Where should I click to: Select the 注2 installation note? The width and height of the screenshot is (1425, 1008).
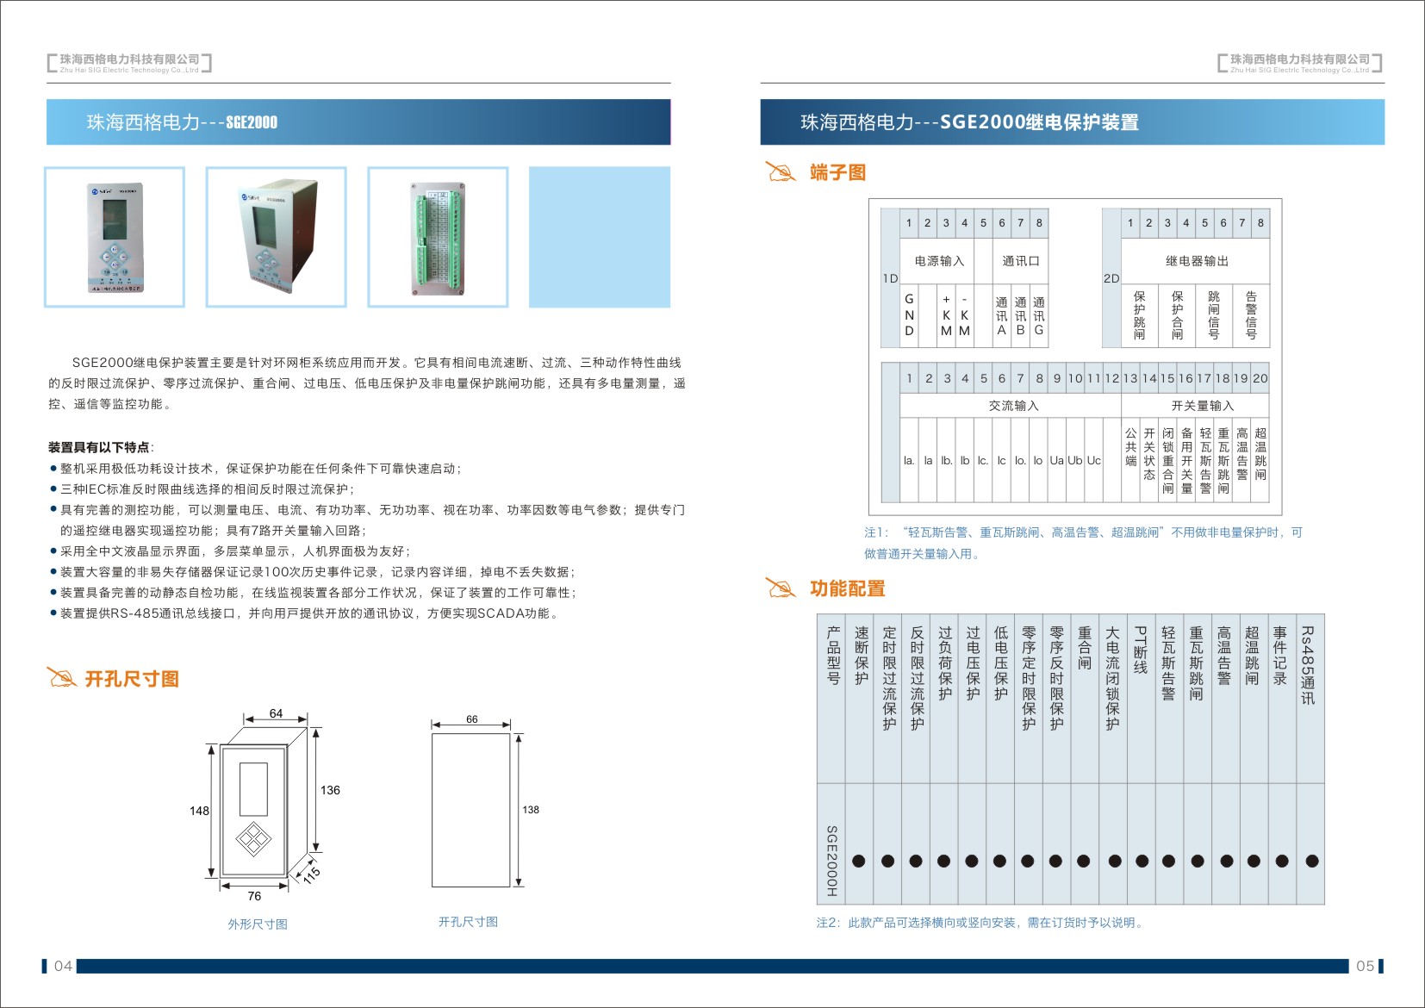click(x=982, y=923)
